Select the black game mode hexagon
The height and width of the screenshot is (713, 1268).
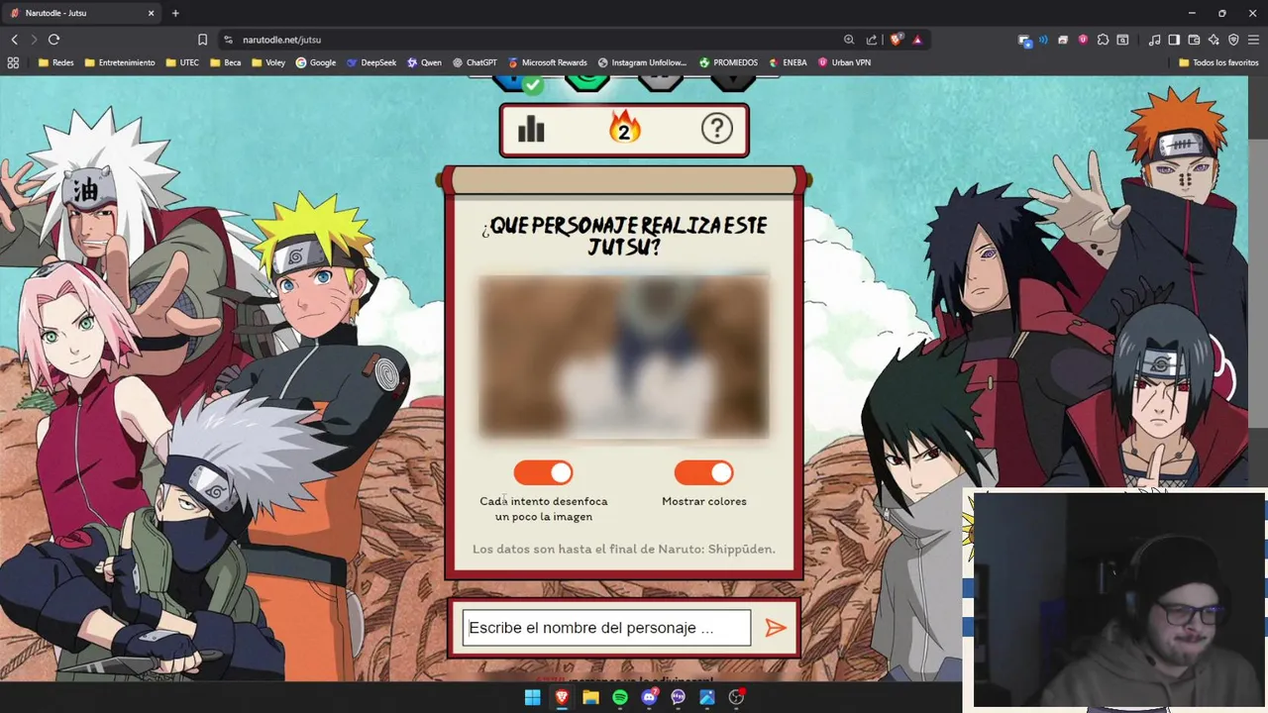pyautogui.click(x=733, y=83)
